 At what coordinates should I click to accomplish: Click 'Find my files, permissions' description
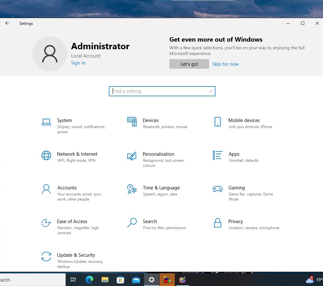164,228
